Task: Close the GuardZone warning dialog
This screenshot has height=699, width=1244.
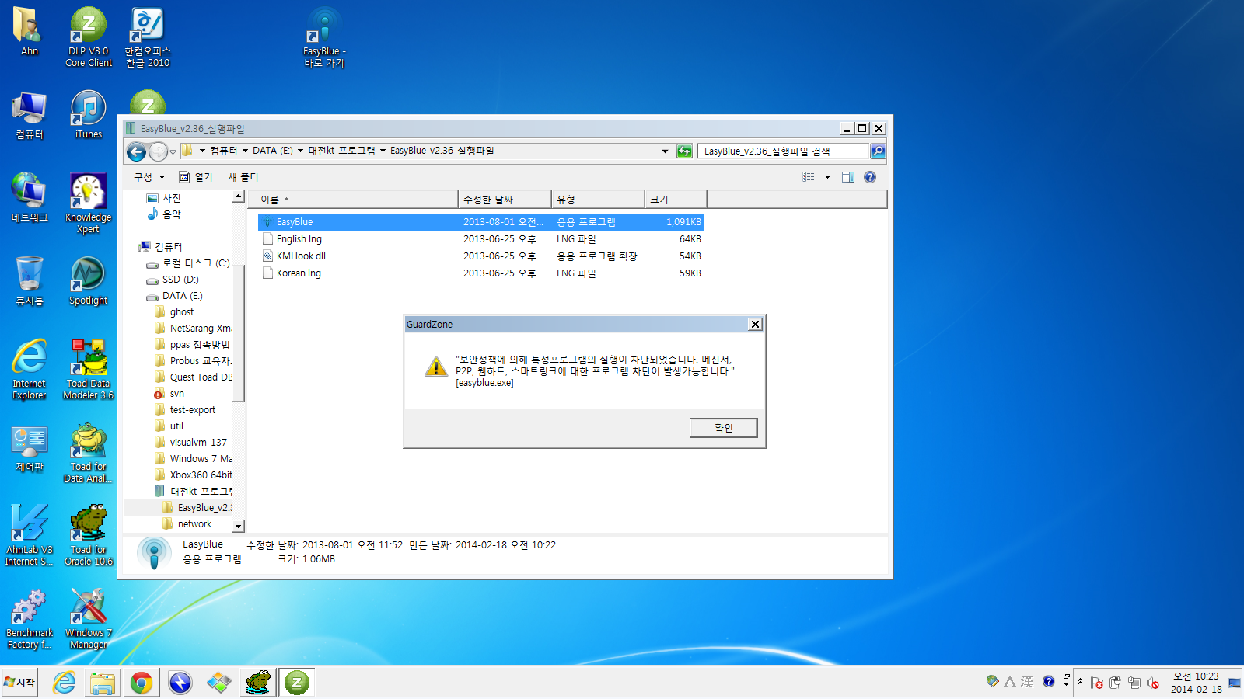Action: [x=755, y=324]
